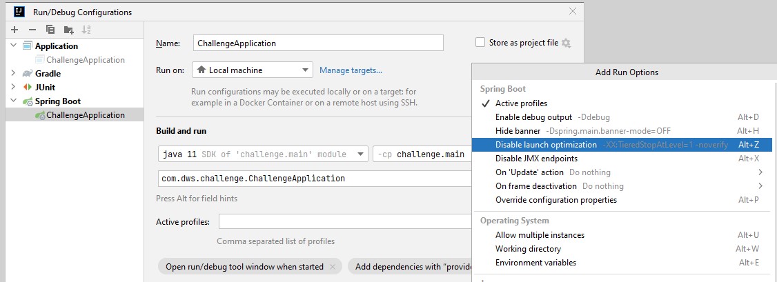The image size is (777, 282).
Task: Click the Move into new folder icon
Action: point(68,30)
